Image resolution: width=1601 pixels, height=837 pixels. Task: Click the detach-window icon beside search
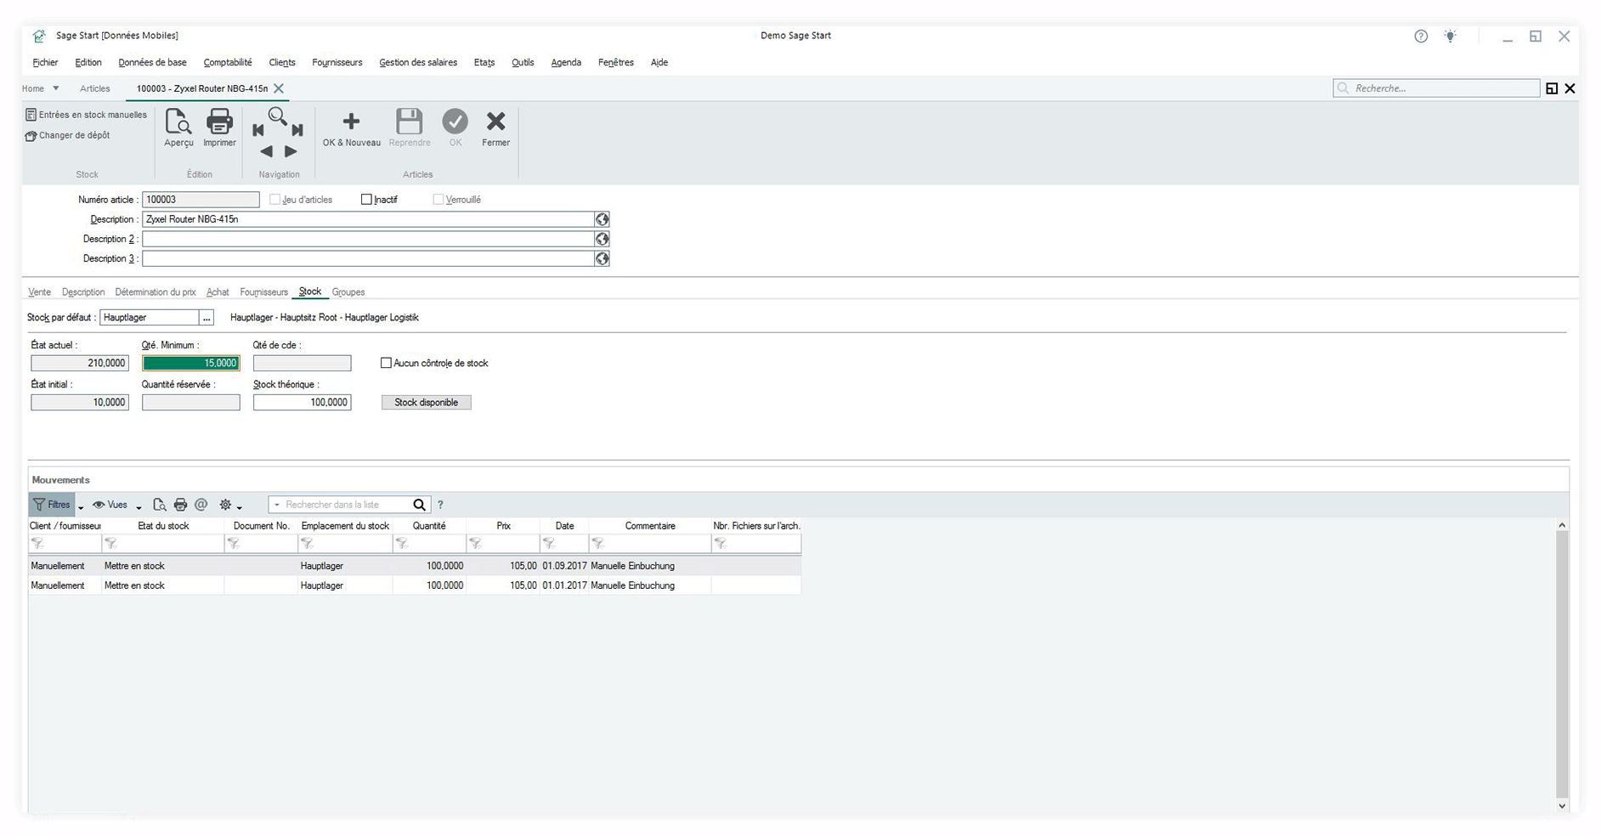tap(1552, 88)
